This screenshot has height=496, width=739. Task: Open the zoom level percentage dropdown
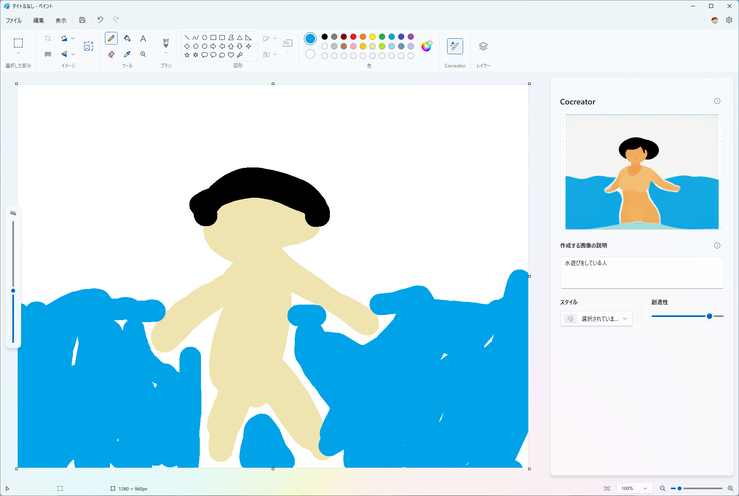[x=635, y=488]
